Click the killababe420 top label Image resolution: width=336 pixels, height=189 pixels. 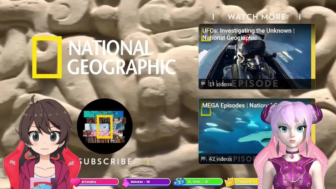point(245,182)
